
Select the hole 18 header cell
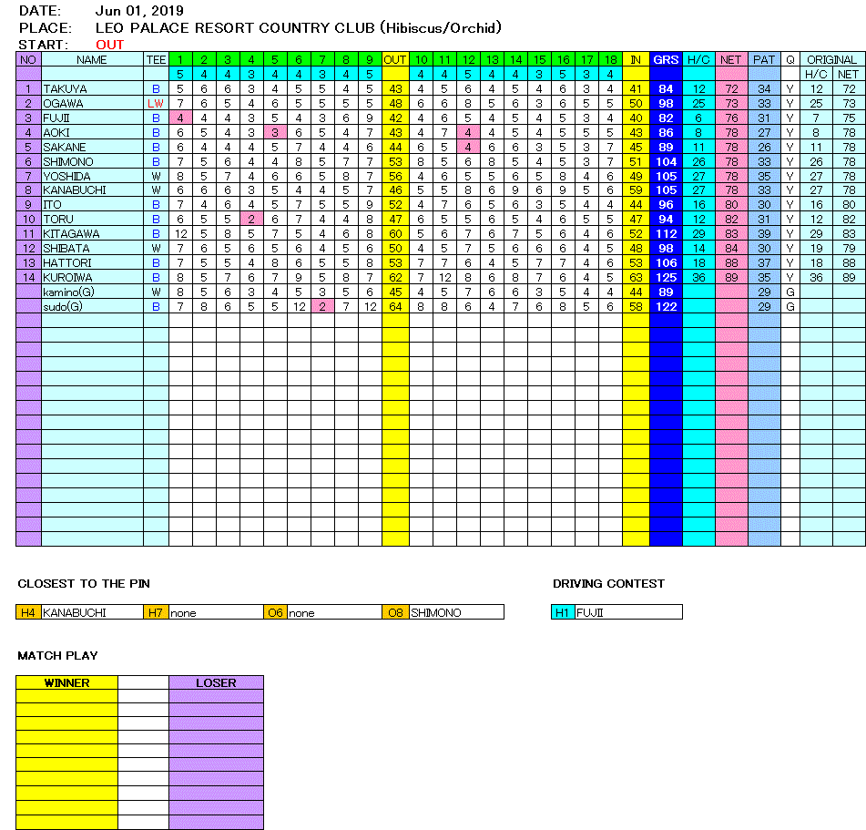[x=611, y=59]
